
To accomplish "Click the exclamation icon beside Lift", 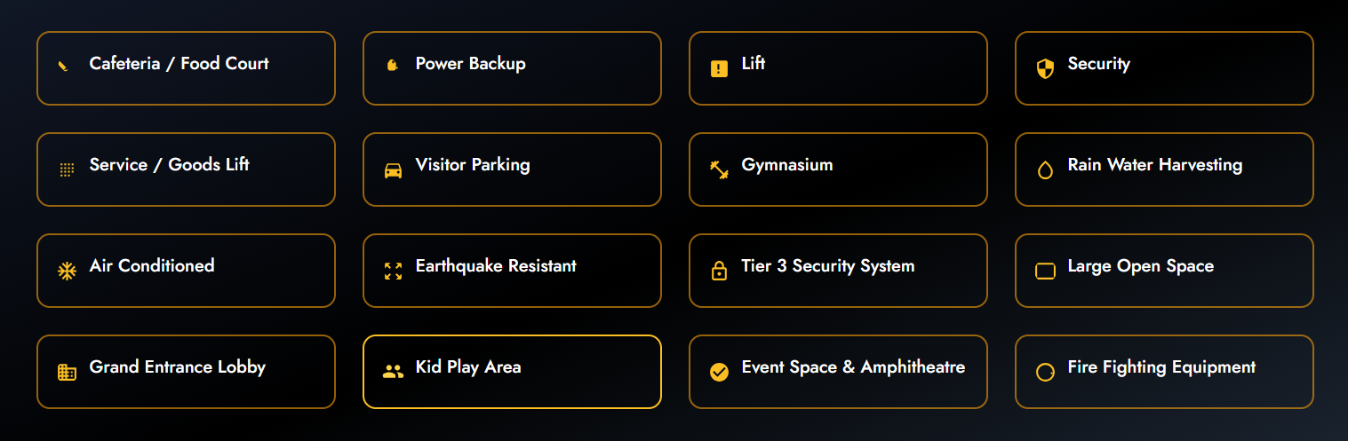I will click(x=719, y=68).
